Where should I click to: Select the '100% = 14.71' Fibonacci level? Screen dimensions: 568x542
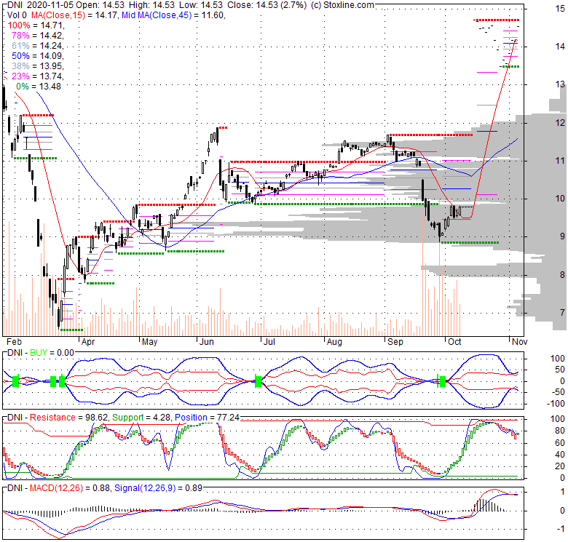pos(36,25)
